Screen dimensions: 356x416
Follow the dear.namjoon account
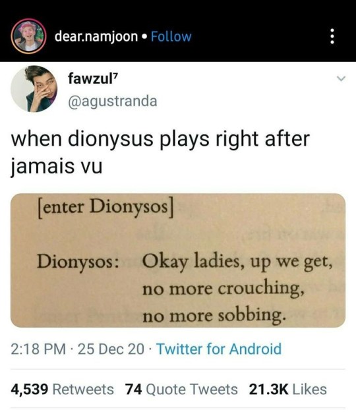pyautogui.click(x=171, y=36)
